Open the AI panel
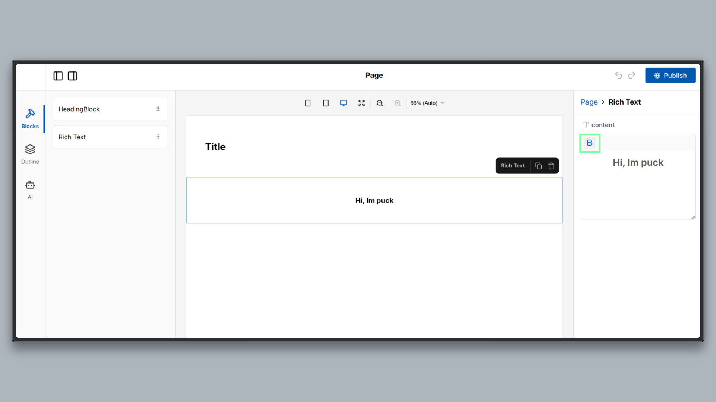This screenshot has width=716, height=402. [x=30, y=189]
